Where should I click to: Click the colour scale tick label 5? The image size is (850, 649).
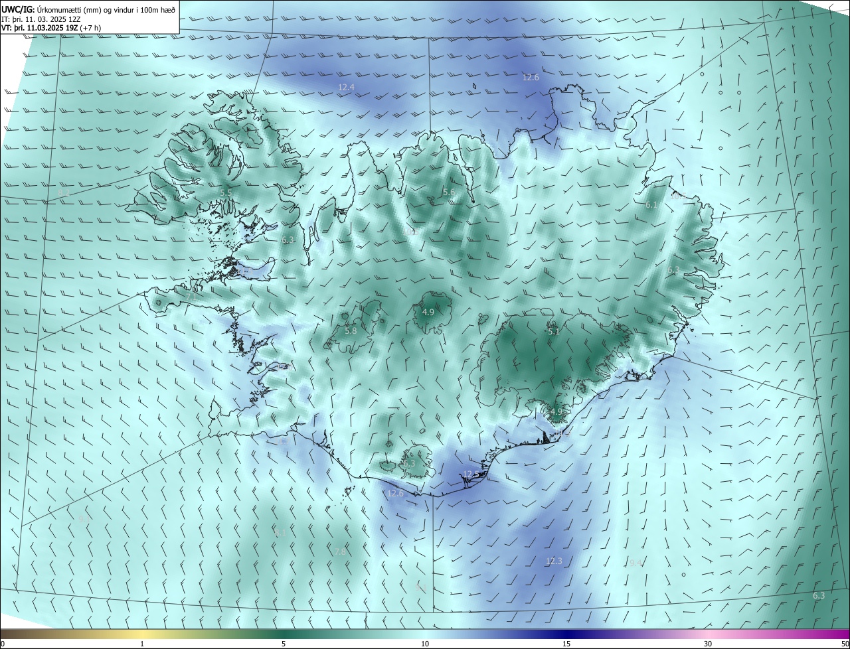284,644
